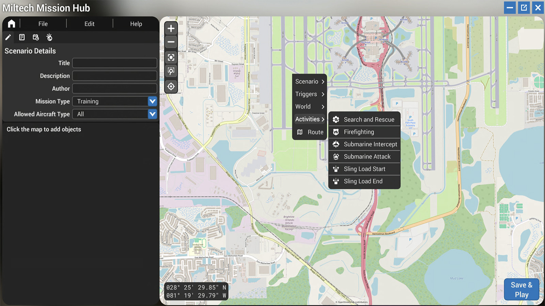Open the File menu
The height and width of the screenshot is (306, 545).
(x=43, y=24)
